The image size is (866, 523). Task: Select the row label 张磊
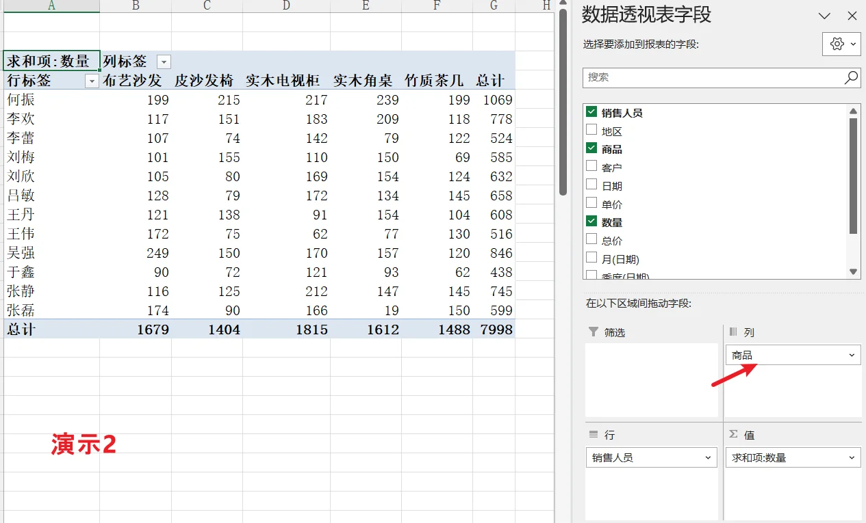pos(51,310)
